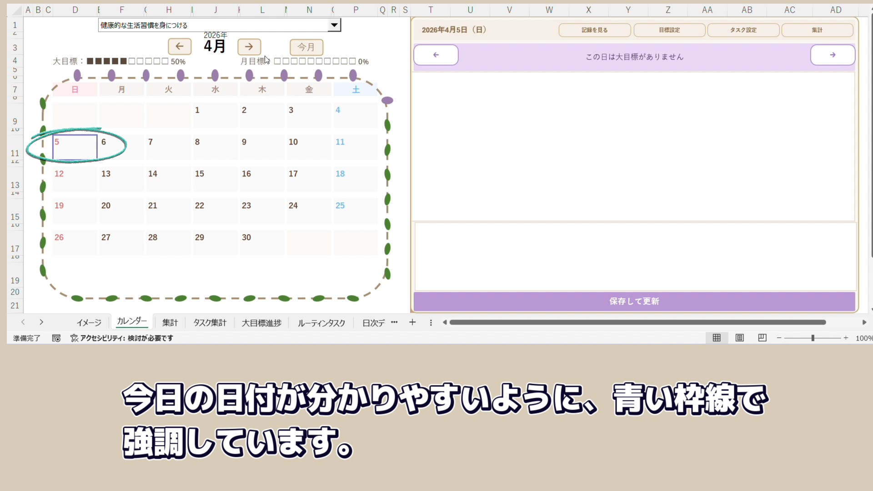873x491 pixels.
Task: Switch to Normal view in status bar
Action: pos(717,338)
